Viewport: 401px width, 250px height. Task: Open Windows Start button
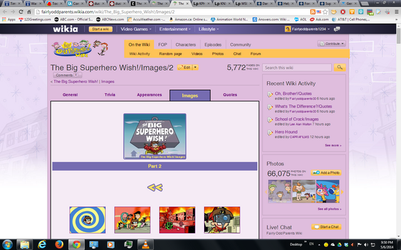click(x=7, y=244)
